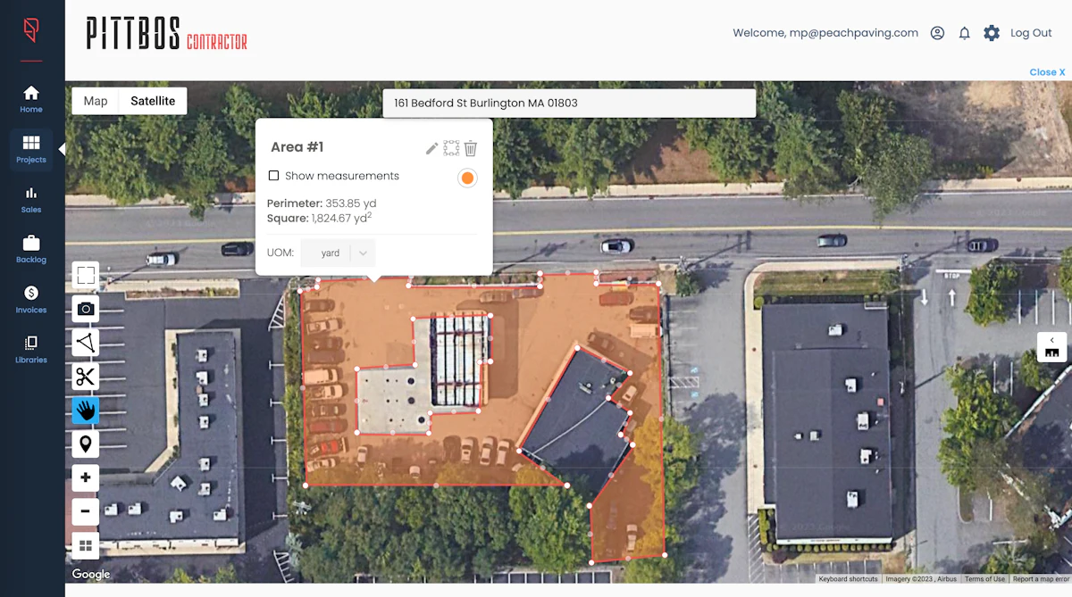Viewport: 1072px width, 597px height.
Task: Switch to the Map view tab
Action: pyautogui.click(x=96, y=101)
